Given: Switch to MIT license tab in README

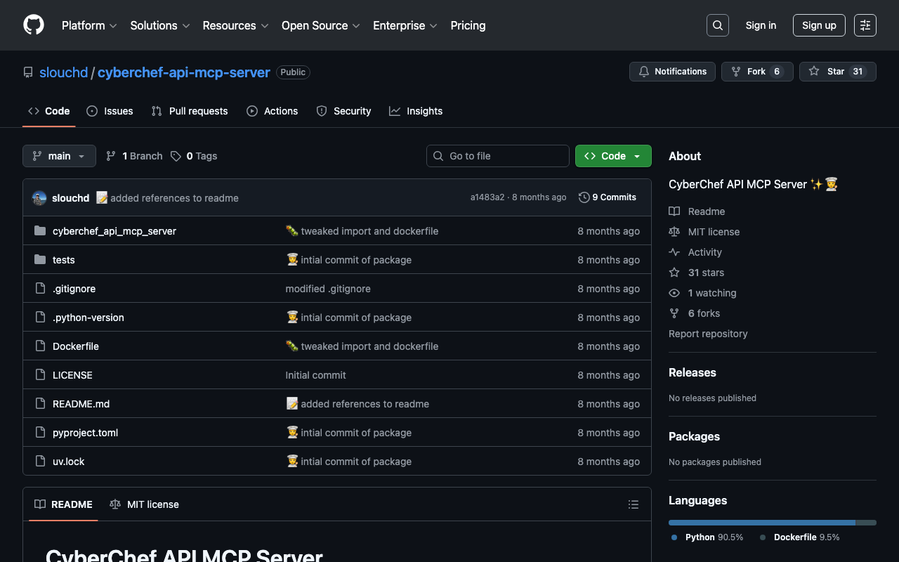Looking at the screenshot, I should point(145,504).
